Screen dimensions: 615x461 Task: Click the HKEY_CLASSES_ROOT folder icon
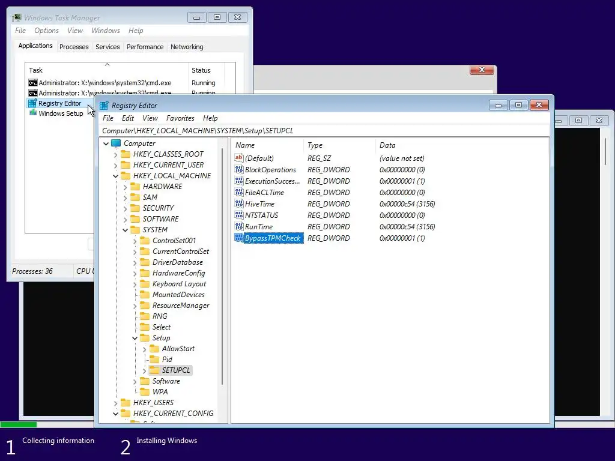pyautogui.click(x=126, y=154)
